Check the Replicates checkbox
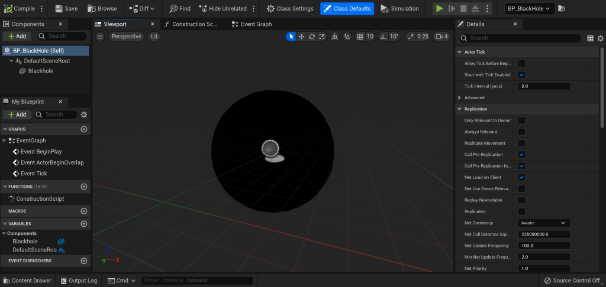606x287 pixels. [x=521, y=211]
